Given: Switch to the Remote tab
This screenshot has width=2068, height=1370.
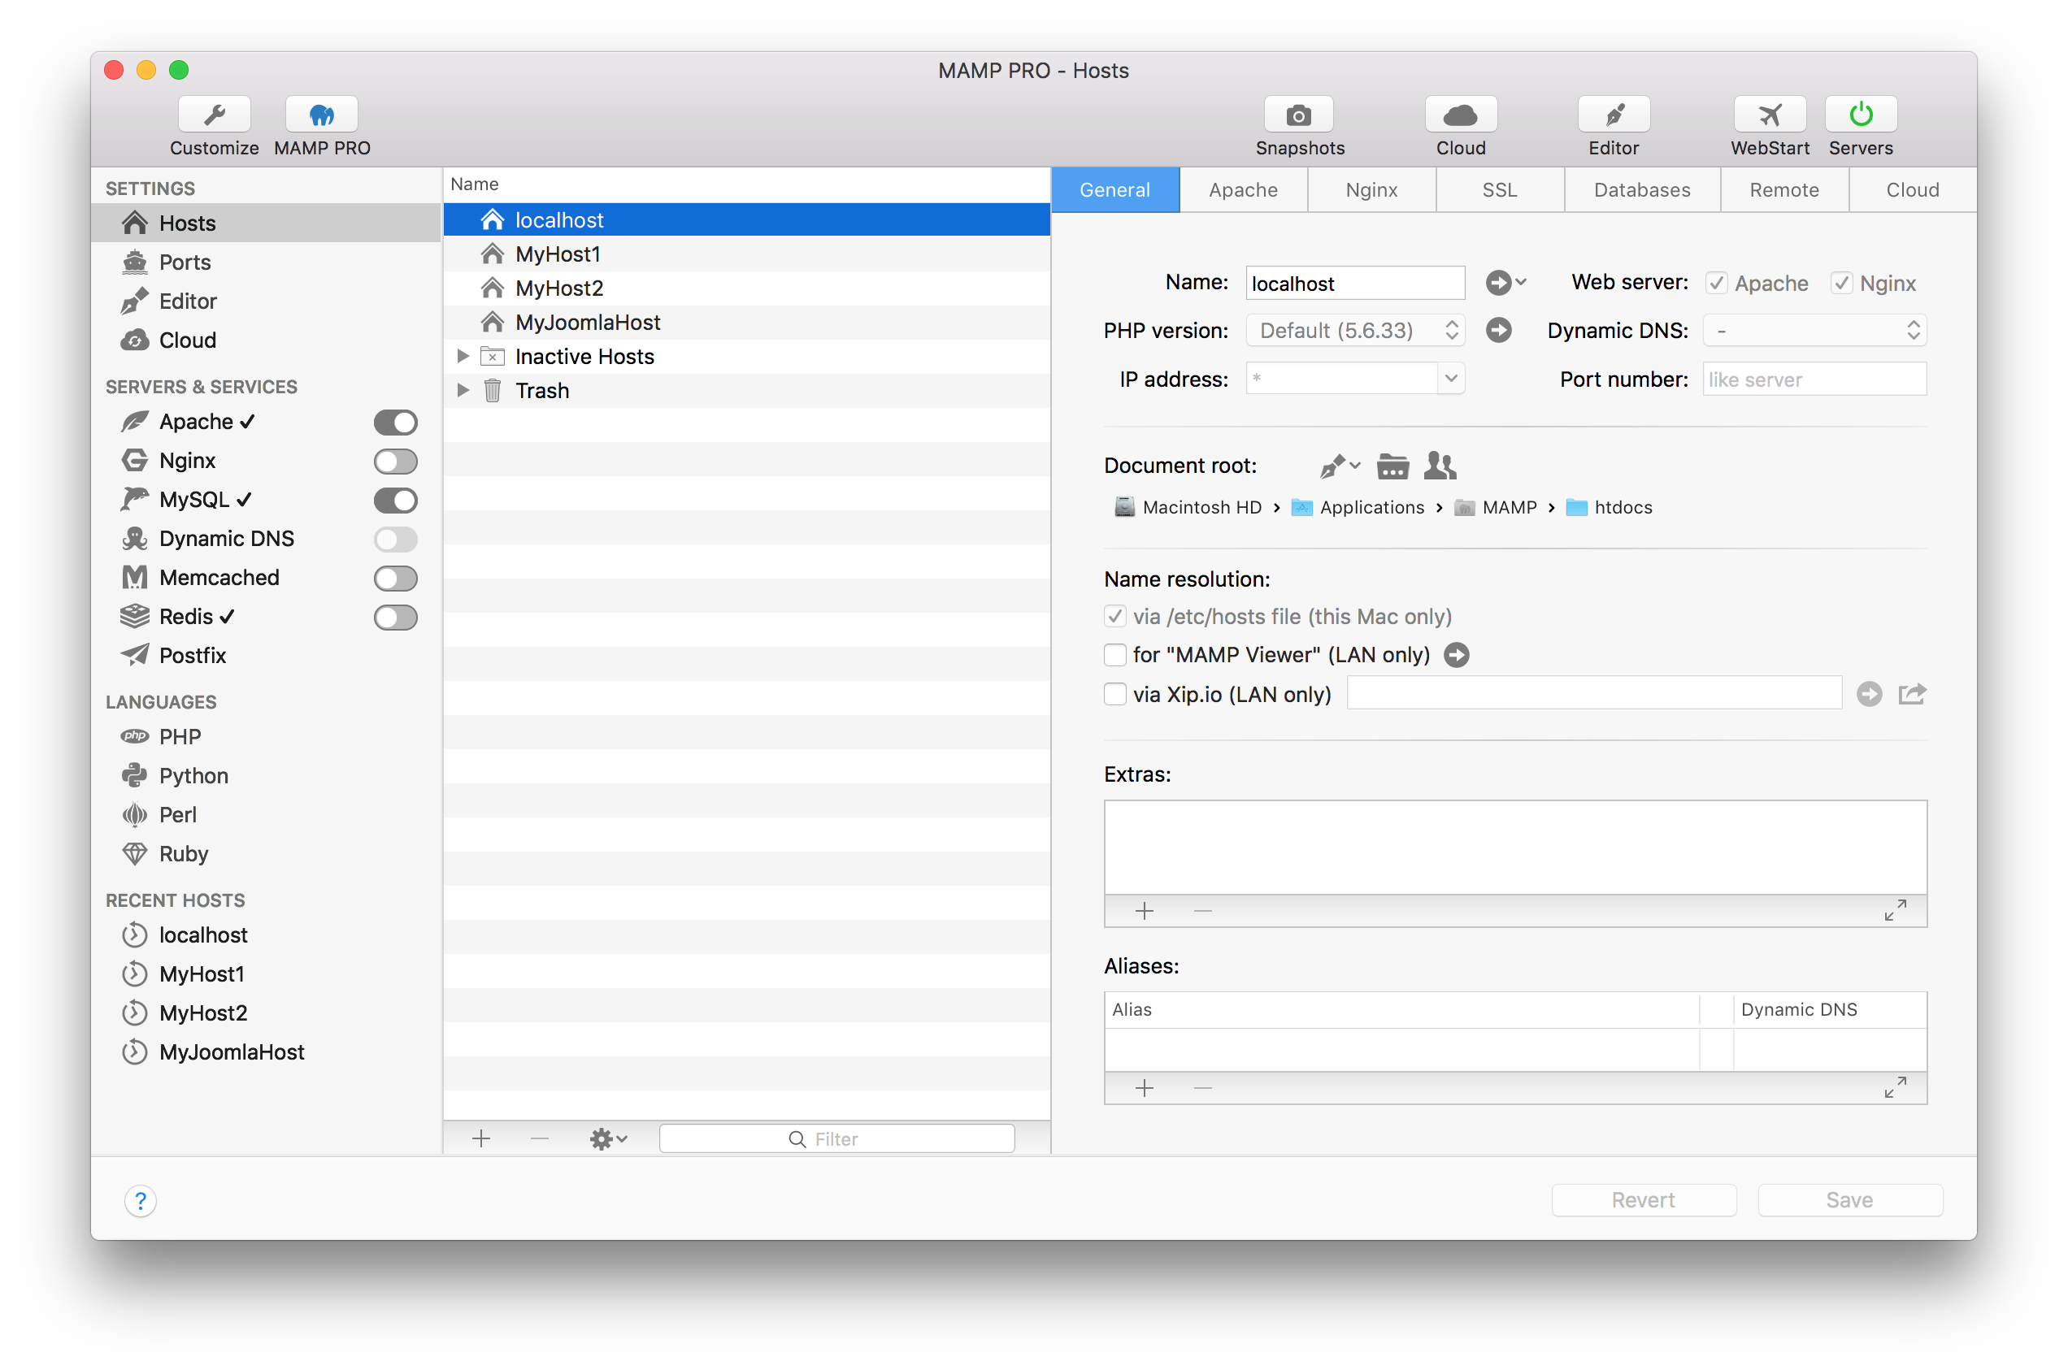Looking at the screenshot, I should (1784, 189).
